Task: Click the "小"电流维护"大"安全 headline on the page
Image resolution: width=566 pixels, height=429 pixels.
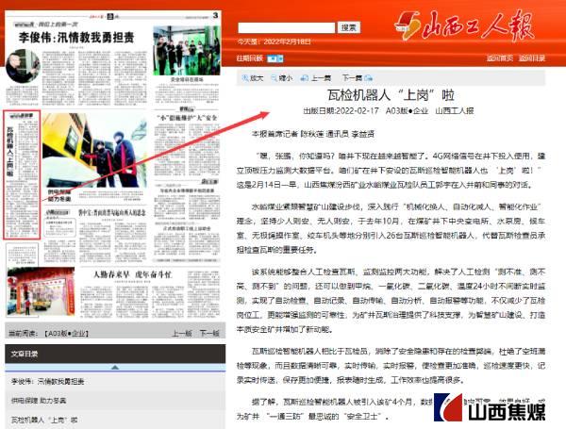Action: point(187,118)
